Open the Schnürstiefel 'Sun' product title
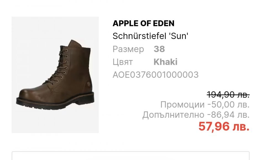261x160 pixels. (x=150, y=36)
